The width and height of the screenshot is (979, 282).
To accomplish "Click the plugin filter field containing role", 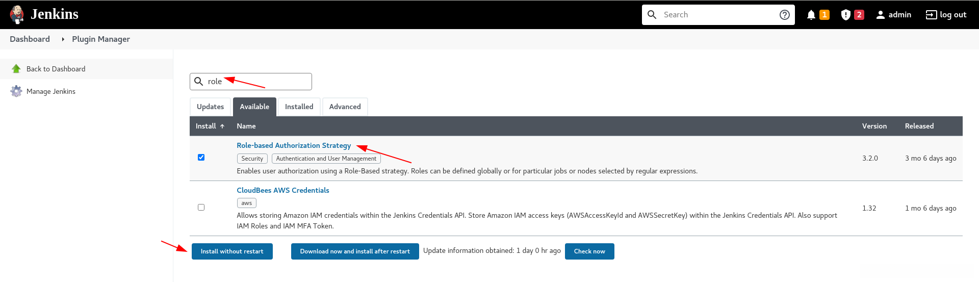I will coord(255,82).
